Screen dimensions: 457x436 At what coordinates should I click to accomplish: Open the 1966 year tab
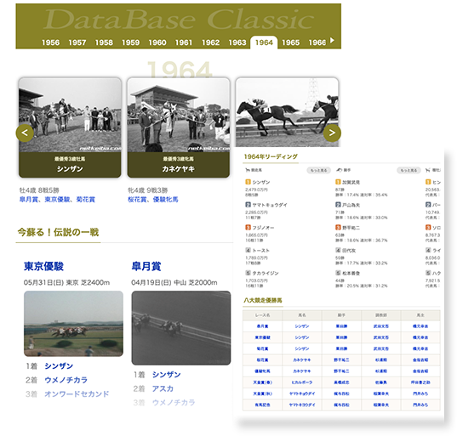(317, 42)
